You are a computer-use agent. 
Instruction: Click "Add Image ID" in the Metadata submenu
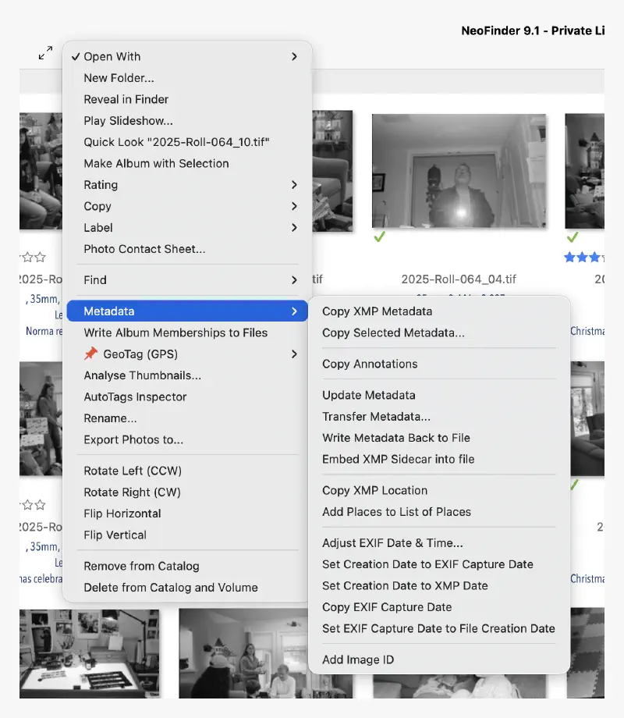tap(357, 659)
